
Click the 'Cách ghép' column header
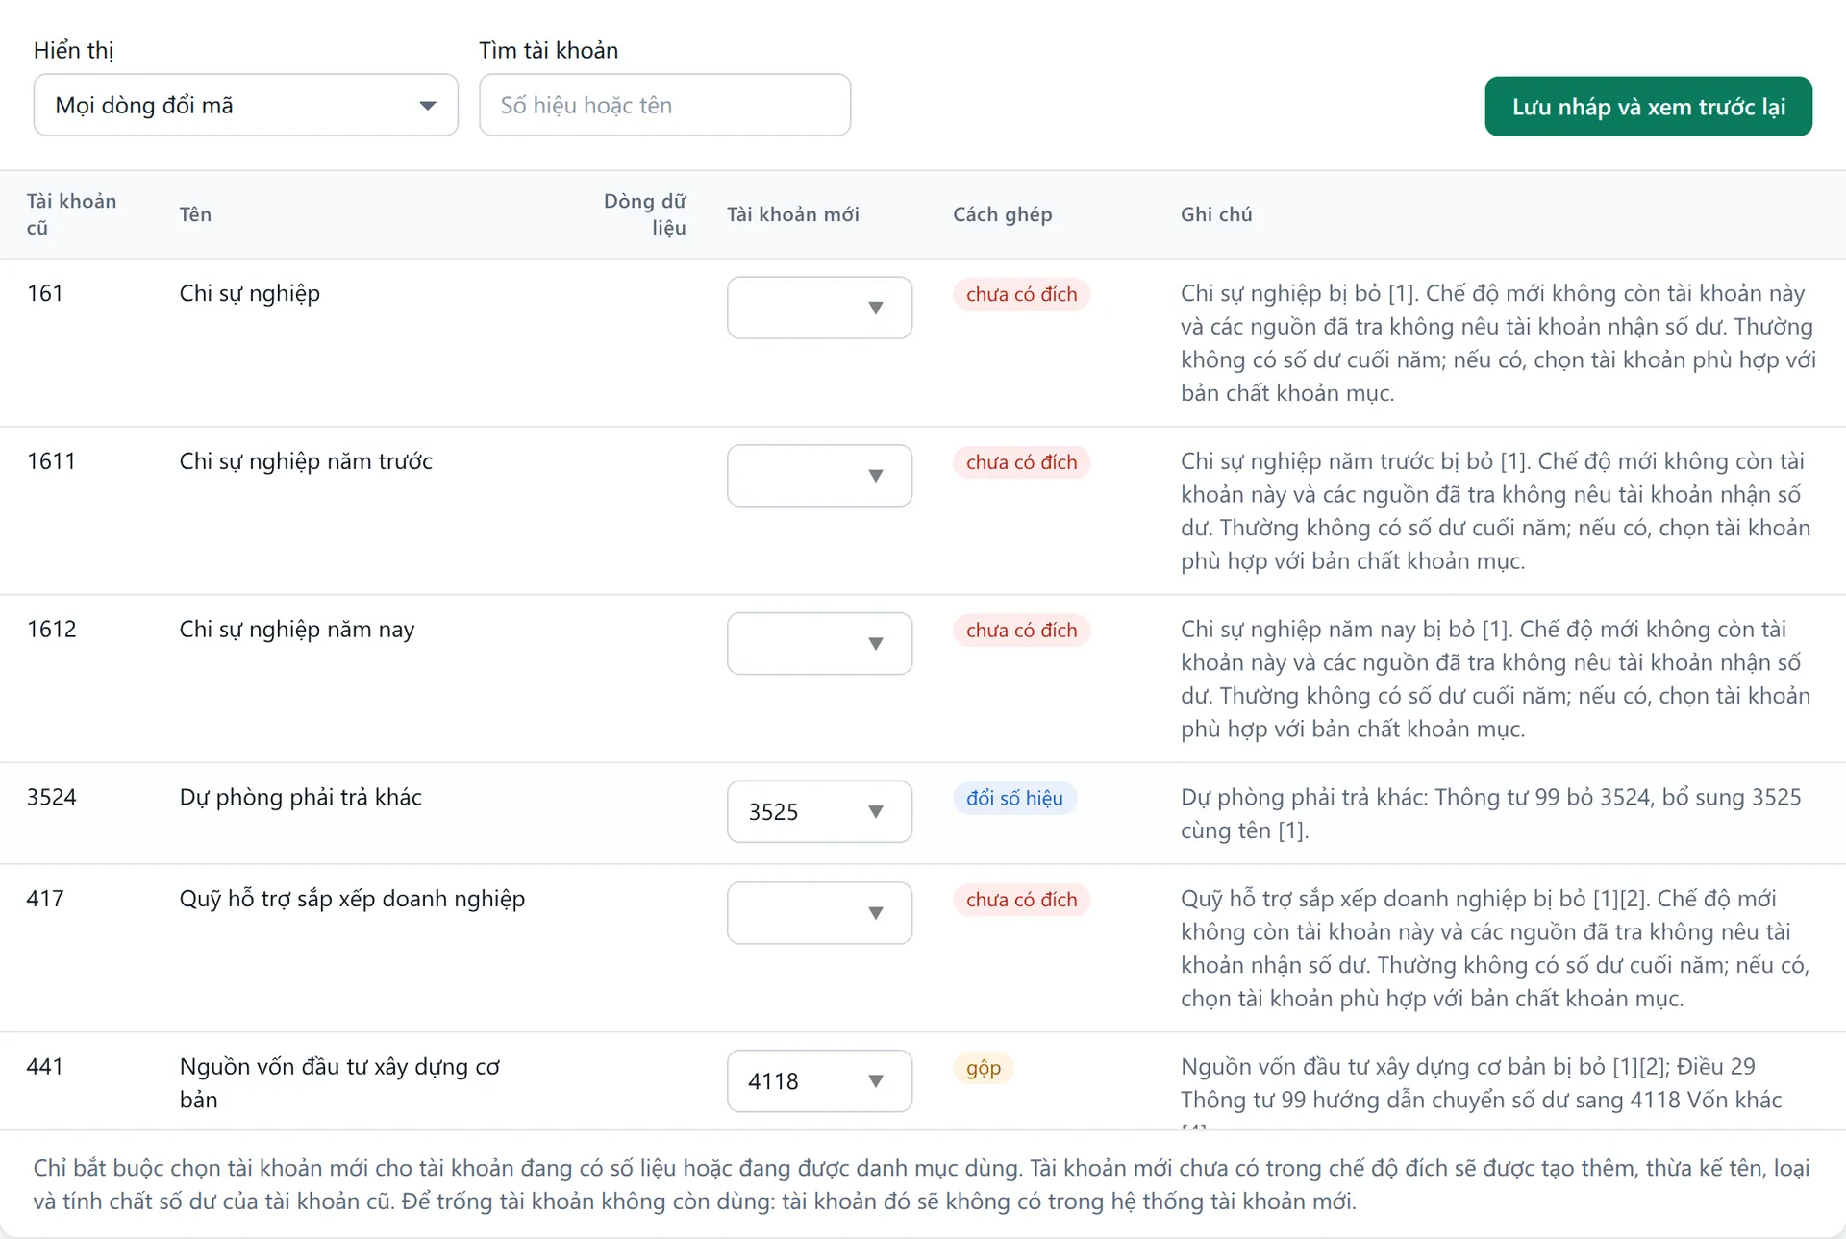click(x=1003, y=214)
